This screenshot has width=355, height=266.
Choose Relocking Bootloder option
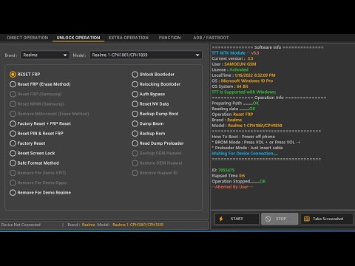click(x=156, y=84)
